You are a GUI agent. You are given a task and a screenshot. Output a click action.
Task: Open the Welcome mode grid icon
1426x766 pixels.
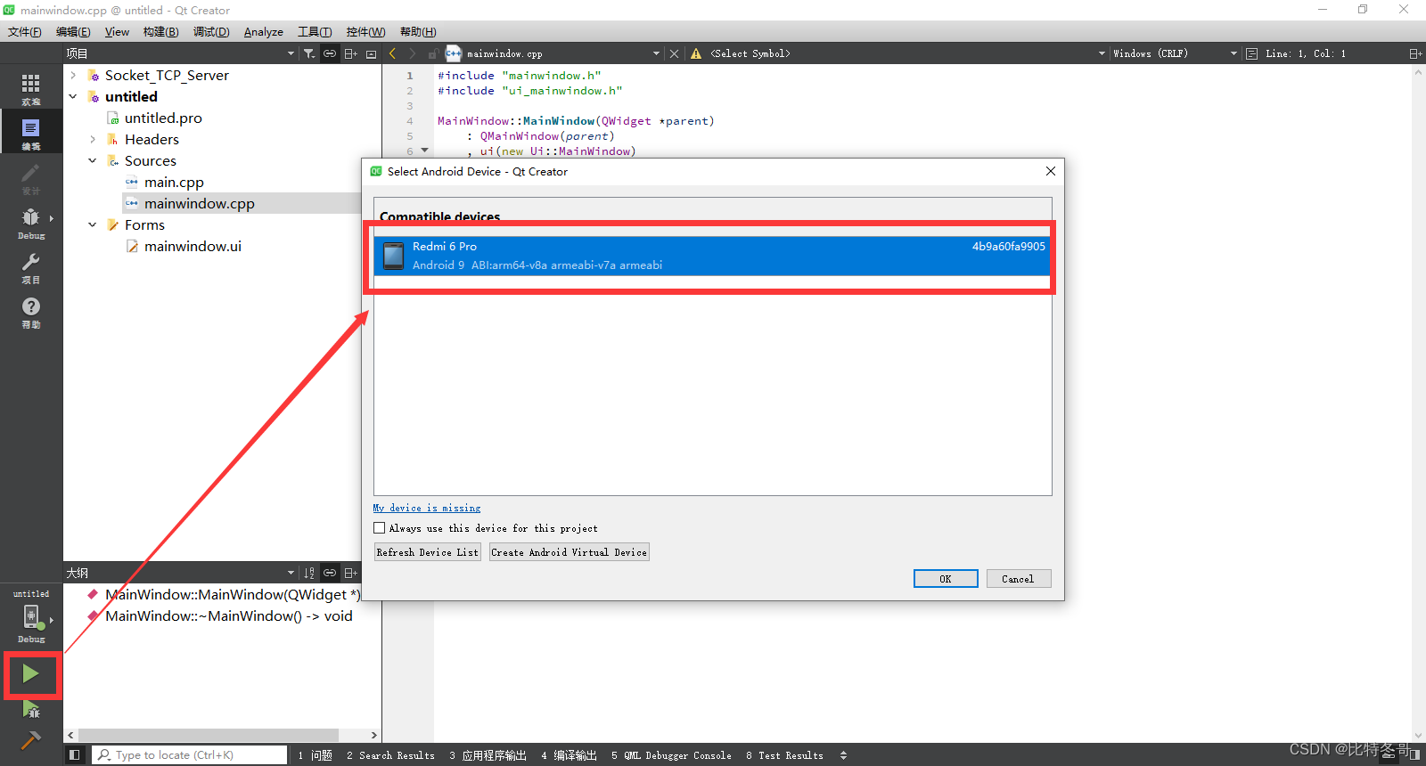point(30,87)
